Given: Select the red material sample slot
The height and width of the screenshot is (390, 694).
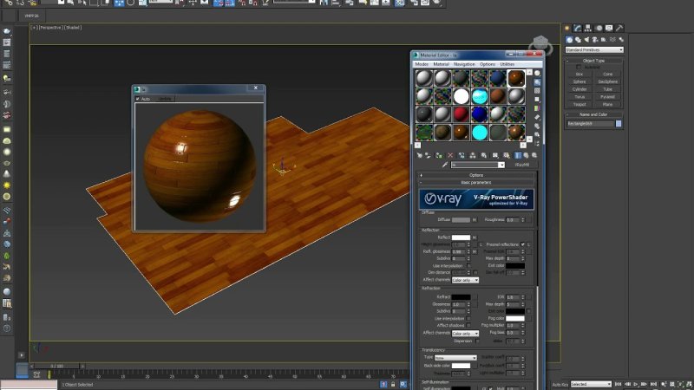Looking at the screenshot, I should tap(461, 114).
